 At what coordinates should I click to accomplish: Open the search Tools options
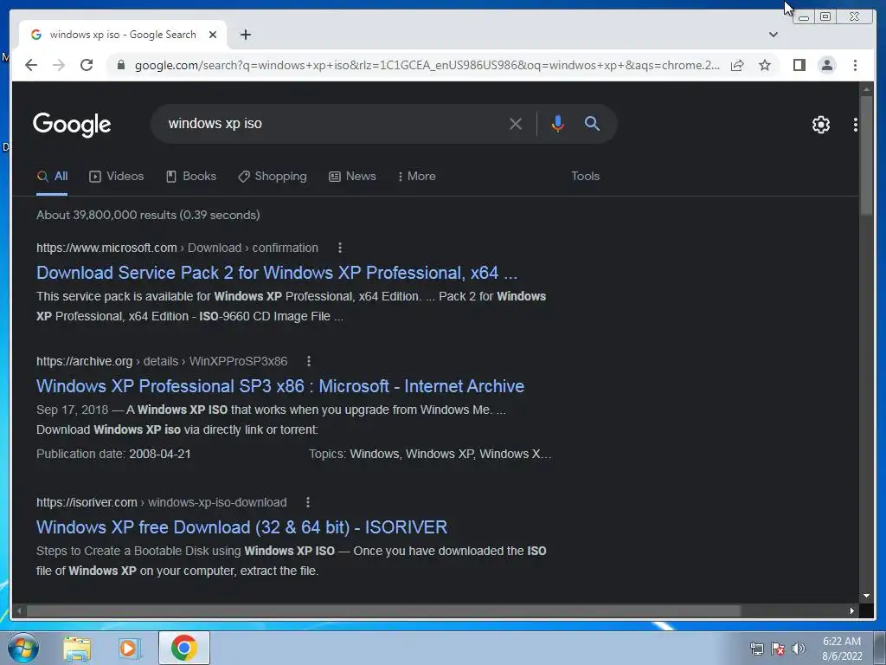pyautogui.click(x=586, y=176)
